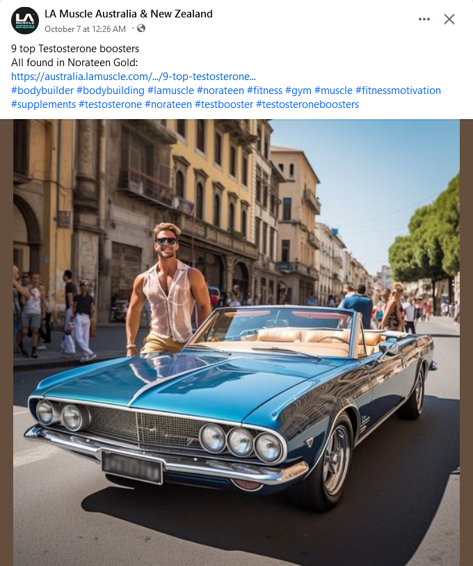Screen dimensions: 473x566
Task: Open the #fitnessmotivation hashtag
Action: tap(399, 91)
